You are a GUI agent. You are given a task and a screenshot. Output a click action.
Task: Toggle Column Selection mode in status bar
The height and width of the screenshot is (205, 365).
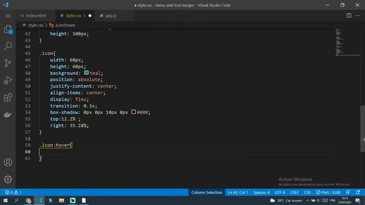click(206, 192)
